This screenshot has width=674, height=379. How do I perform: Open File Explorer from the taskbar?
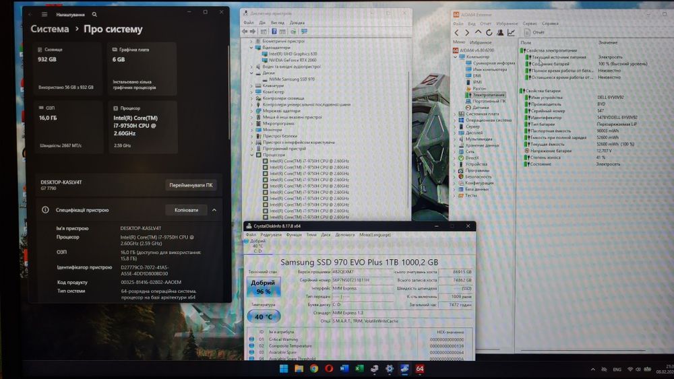[x=299, y=368]
